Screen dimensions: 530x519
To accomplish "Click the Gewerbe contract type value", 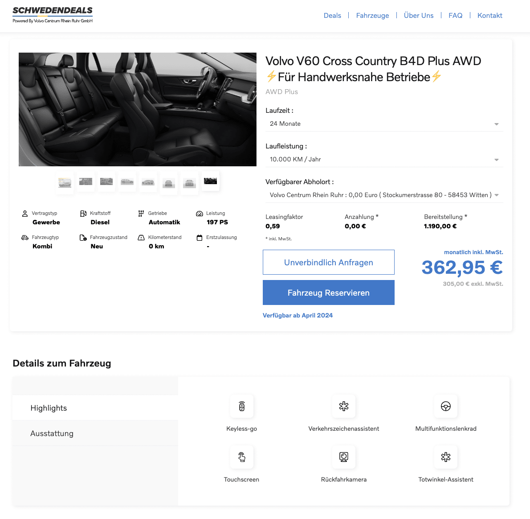I will click(46, 222).
